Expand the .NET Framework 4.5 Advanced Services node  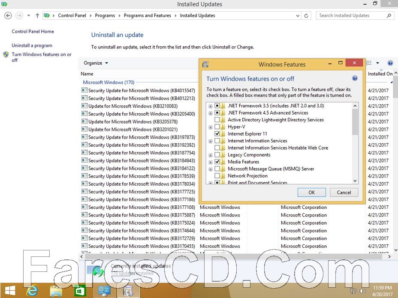[x=211, y=113]
